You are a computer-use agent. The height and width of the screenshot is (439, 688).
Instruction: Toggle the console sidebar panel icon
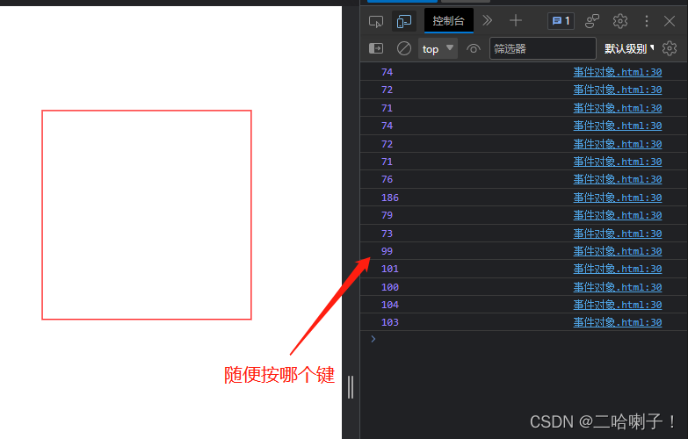376,48
